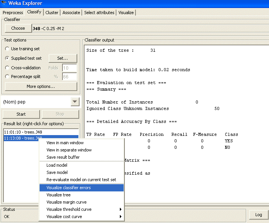Click the Set... test set button
This screenshot has height=223, width=269.
(x=62, y=58)
